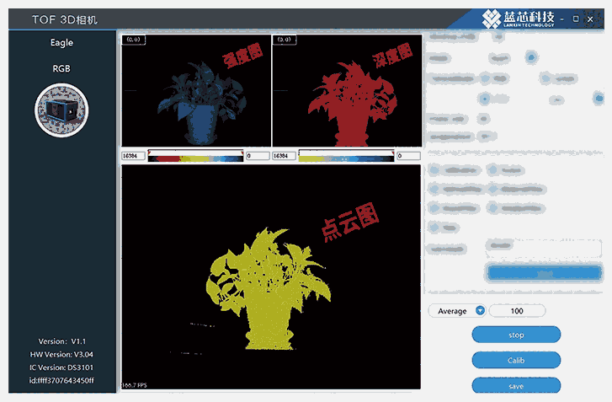Click the depth min value field showing 0
The width and height of the screenshot is (612, 402).
coord(407,156)
